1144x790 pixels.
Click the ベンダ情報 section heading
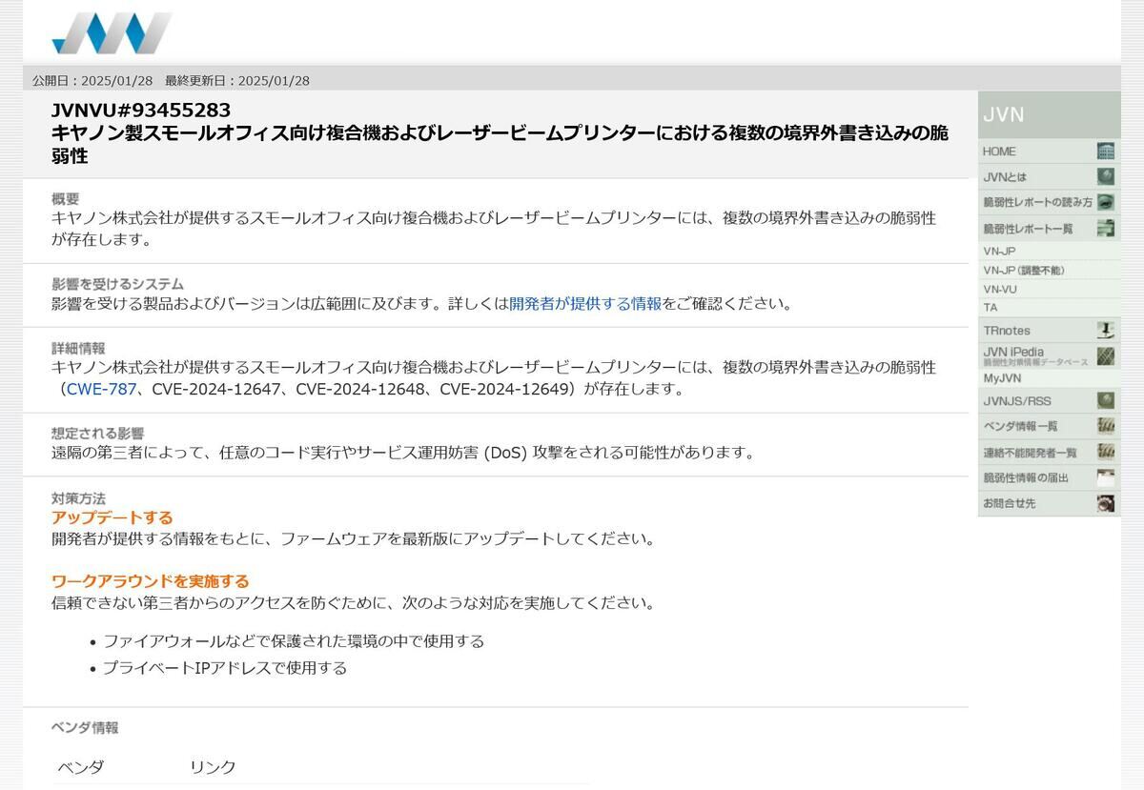pos(85,728)
